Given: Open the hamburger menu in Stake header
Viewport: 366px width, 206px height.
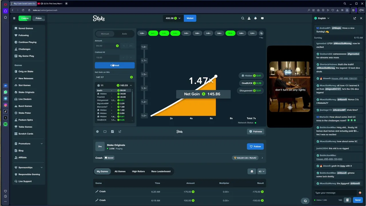Looking at the screenshot, I should (x=14, y=18).
